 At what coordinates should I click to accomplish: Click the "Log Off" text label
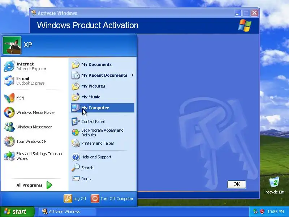click(80, 199)
